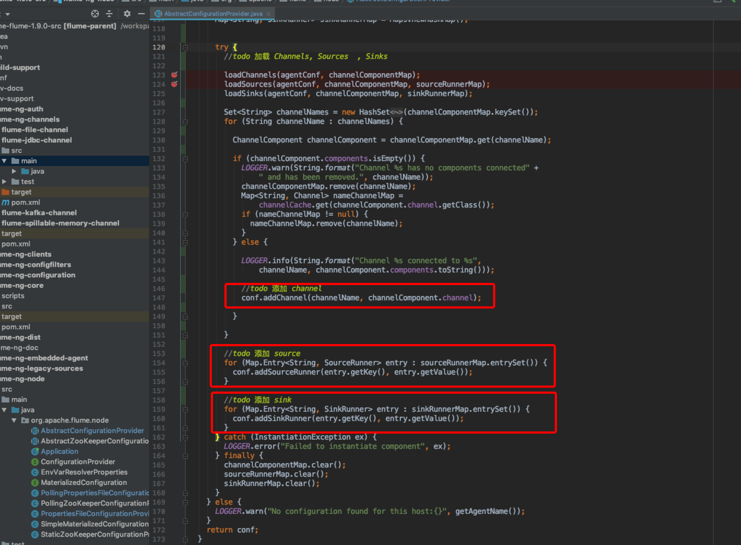Hide the Project tool window with the minus icon
The width and height of the screenshot is (741, 545).
coord(141,14)
